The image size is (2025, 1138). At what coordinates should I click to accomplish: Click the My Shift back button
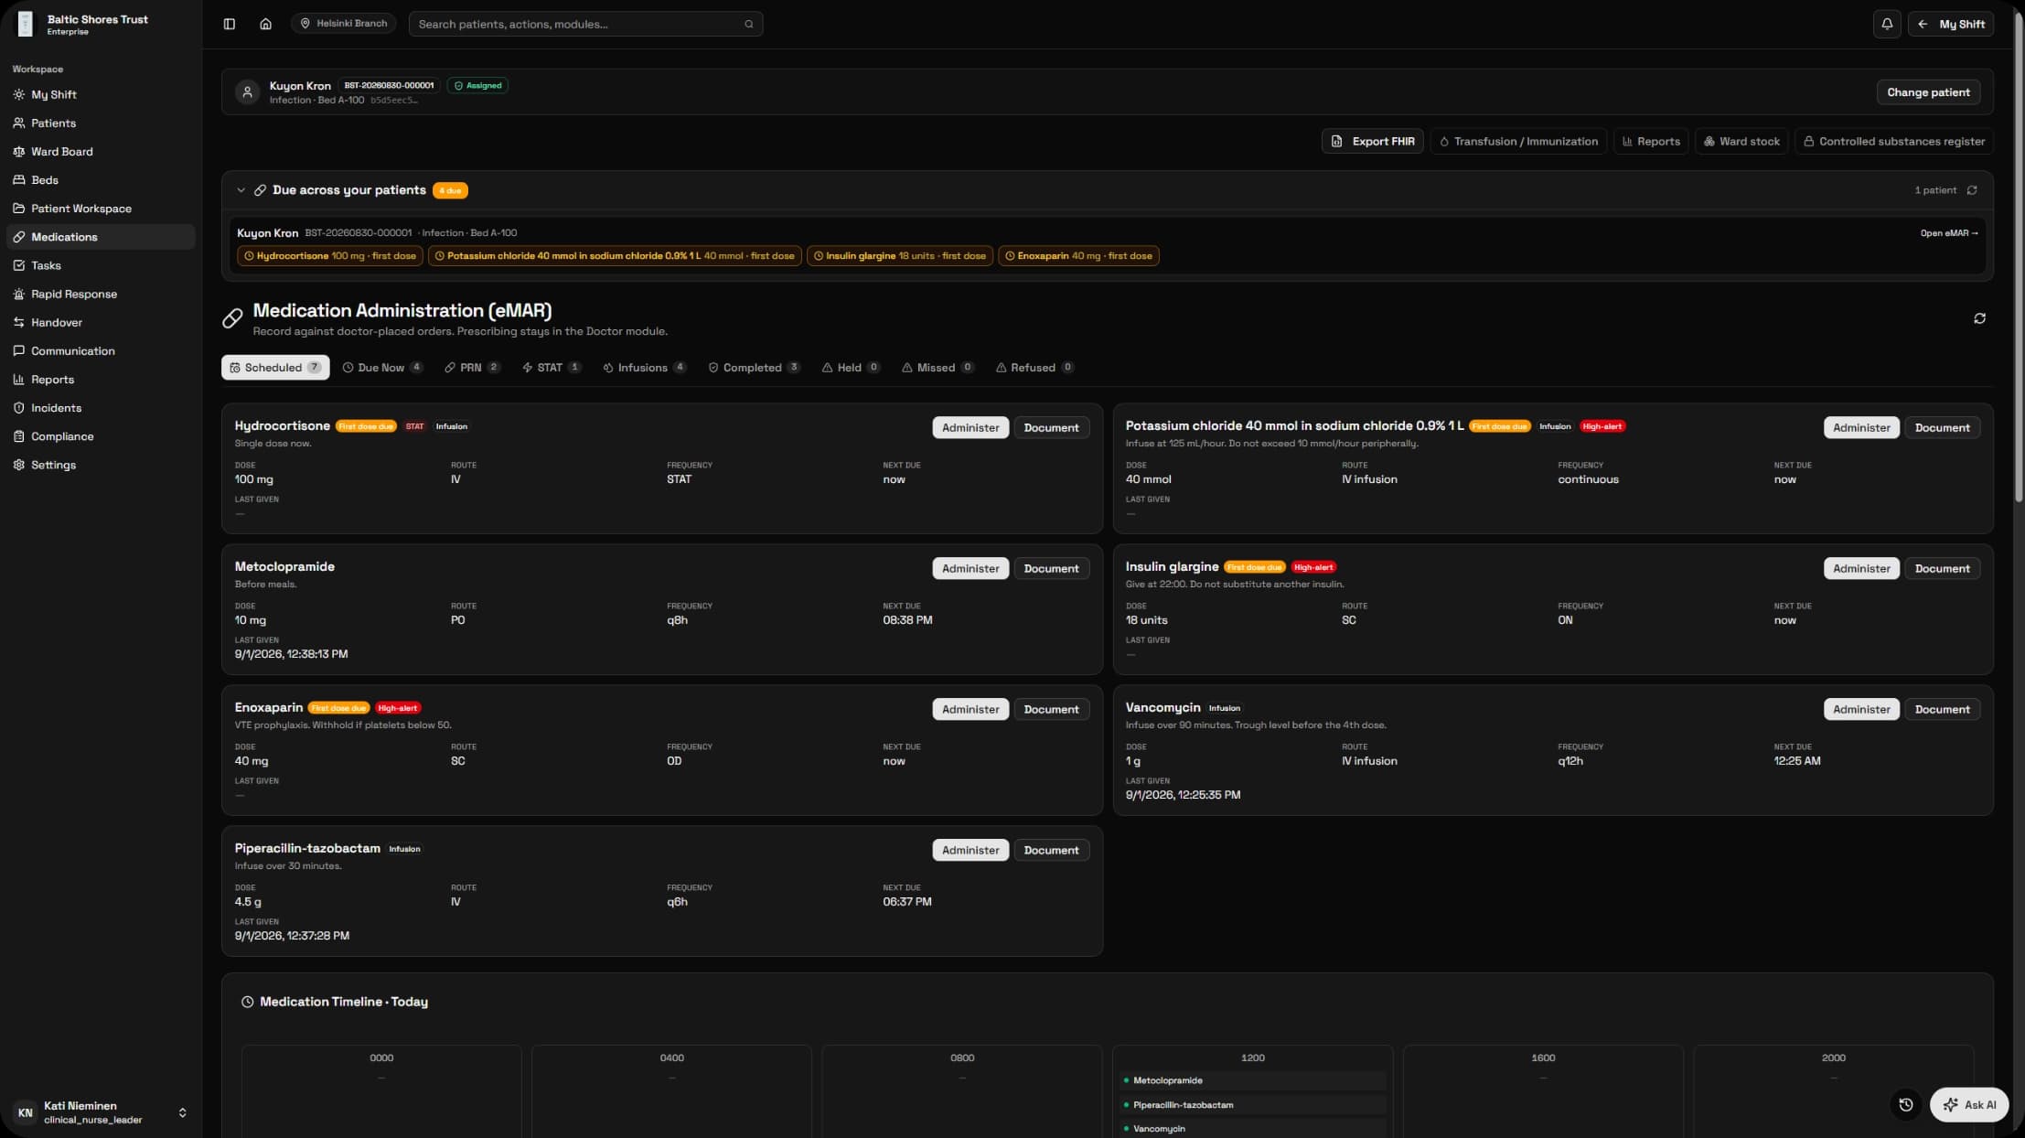pos(1950,24)
